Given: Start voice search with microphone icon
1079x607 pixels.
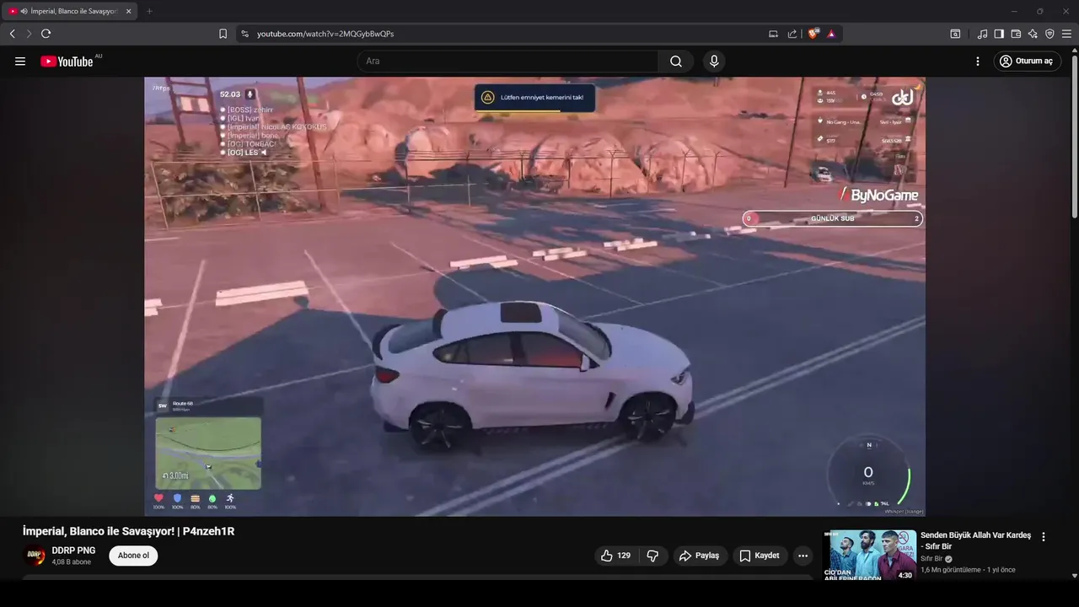Looking at the screenshot, I should (x=714, y=62).
